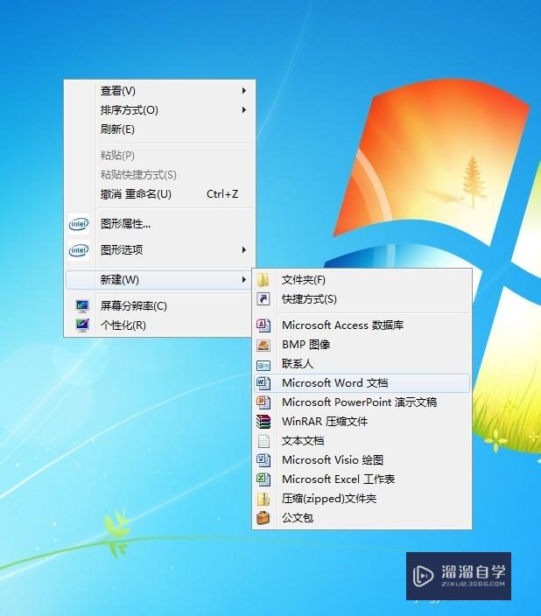Click the Intel icon beside 图形选项

point(79,250)
